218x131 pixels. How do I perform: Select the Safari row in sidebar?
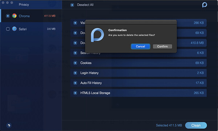click(x=31, y=29)
